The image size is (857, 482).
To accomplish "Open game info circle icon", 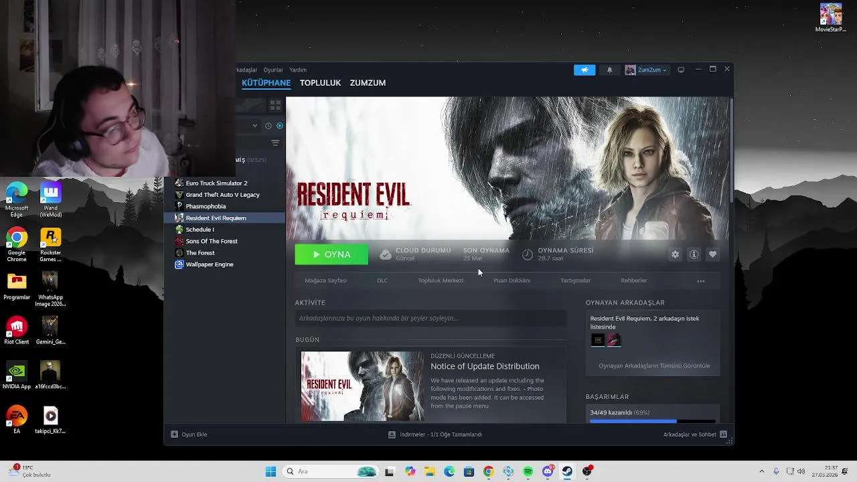I will [694, 254].
